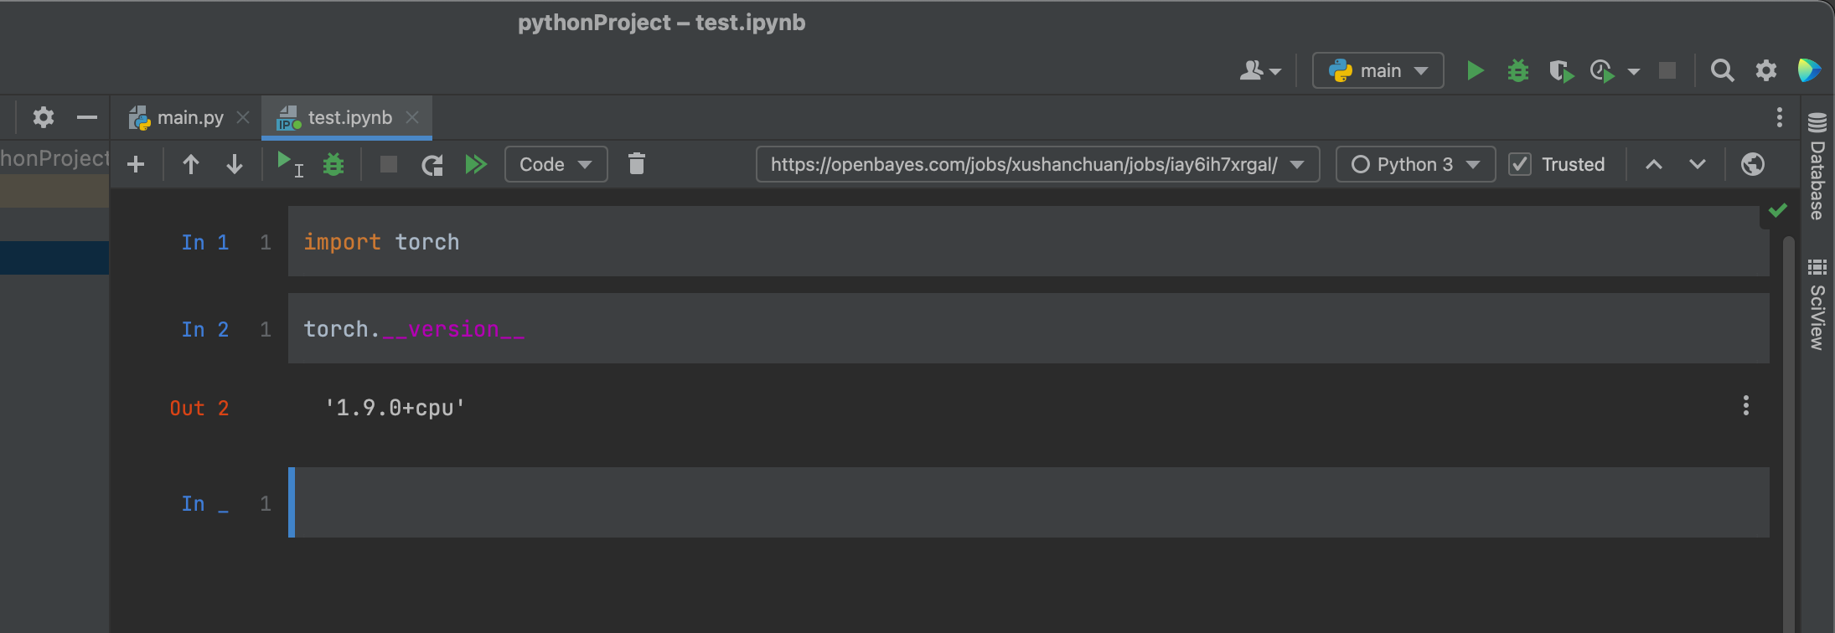The width and height of the screenshot is (1835, 633).
Task: Close the test.ipynb tab
Action: click(412, 117)
